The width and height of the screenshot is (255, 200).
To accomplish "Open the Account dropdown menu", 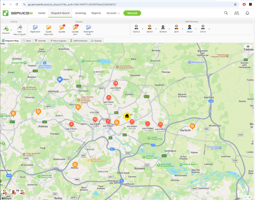I will tap(113, 13).
